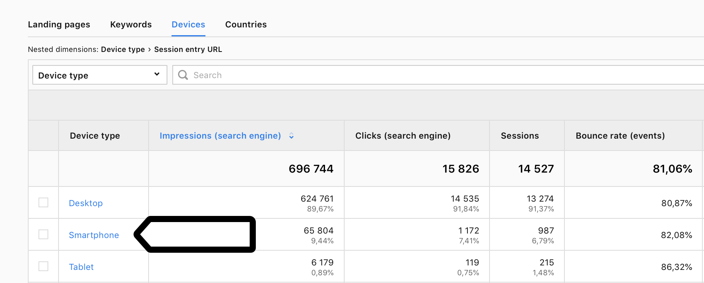Tick the Tablet row checkbox
704x283 pixels.
[x=43, y=266]
